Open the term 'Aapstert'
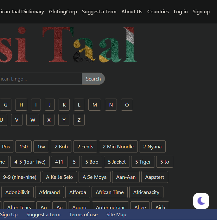217x220 pixels. (x=155, y=177)
